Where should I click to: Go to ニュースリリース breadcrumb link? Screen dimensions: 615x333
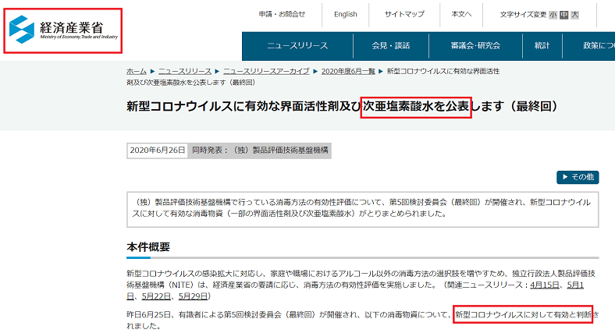pos(185,71)
